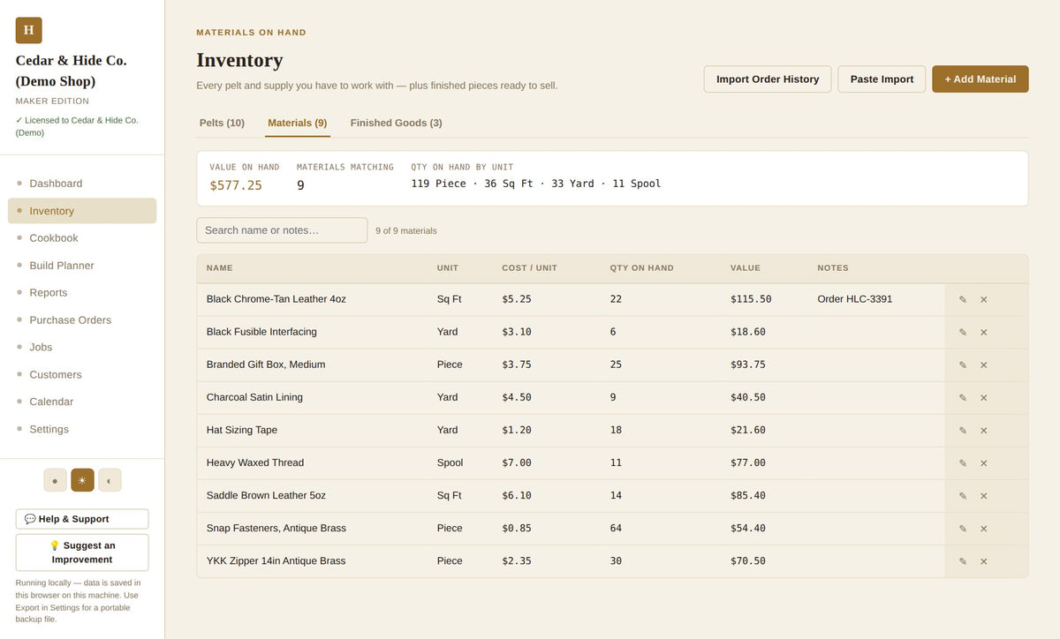The image size is (1060, 639).
Task: Switch to the Pelts (10) tab
Action: pyautogui.click(x=222, y=123)
